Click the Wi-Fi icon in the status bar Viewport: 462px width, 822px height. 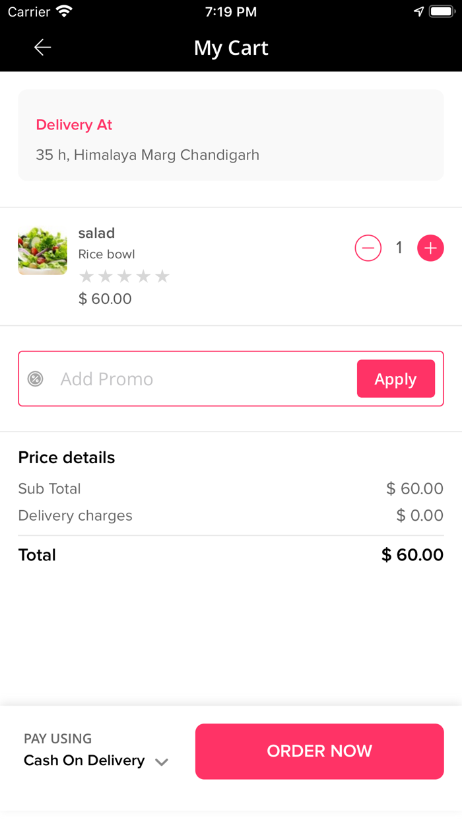[63, 11]
